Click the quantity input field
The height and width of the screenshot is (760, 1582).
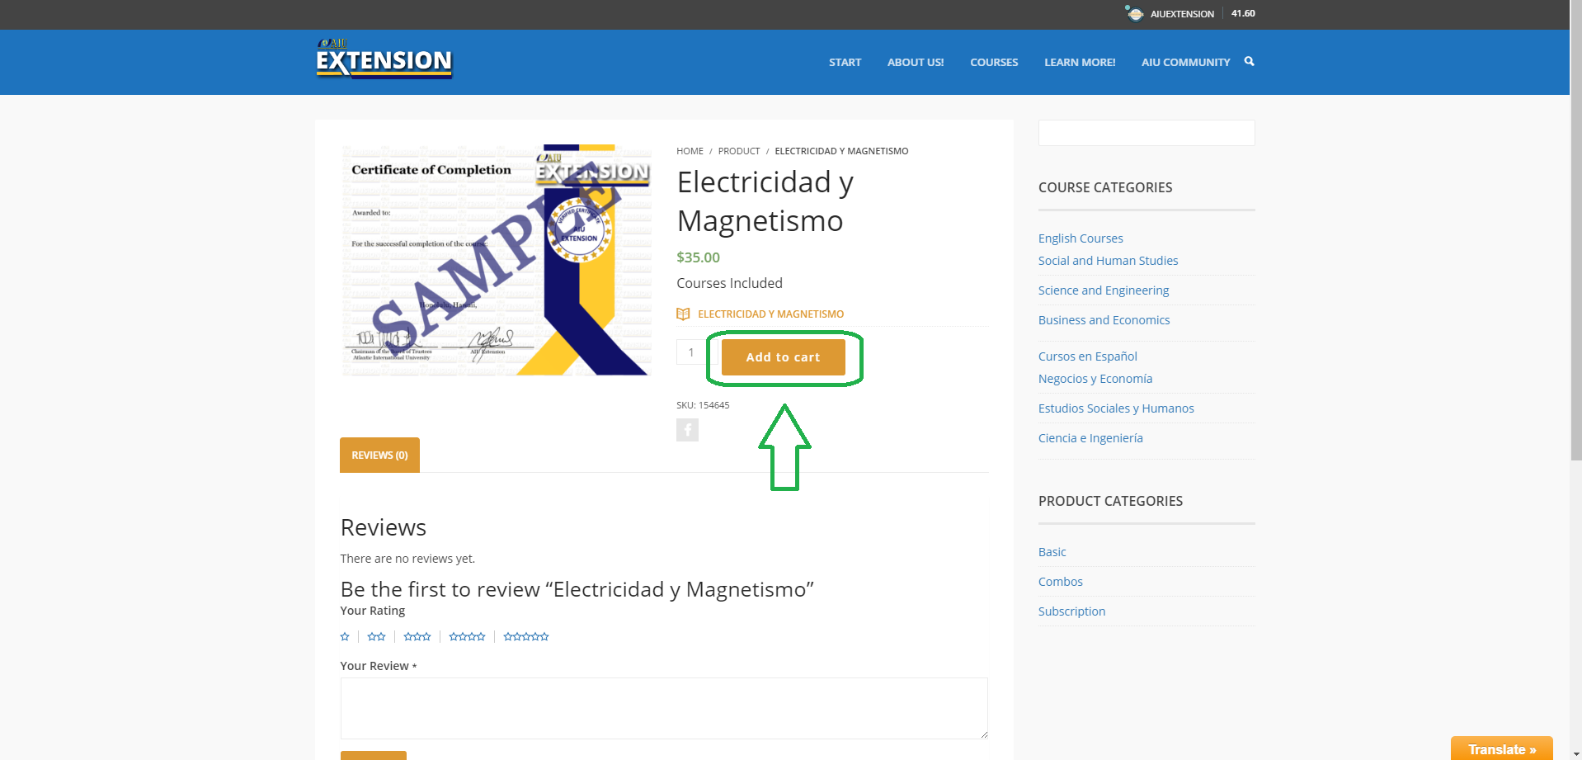pyautogui.click(x=691, y=352)
